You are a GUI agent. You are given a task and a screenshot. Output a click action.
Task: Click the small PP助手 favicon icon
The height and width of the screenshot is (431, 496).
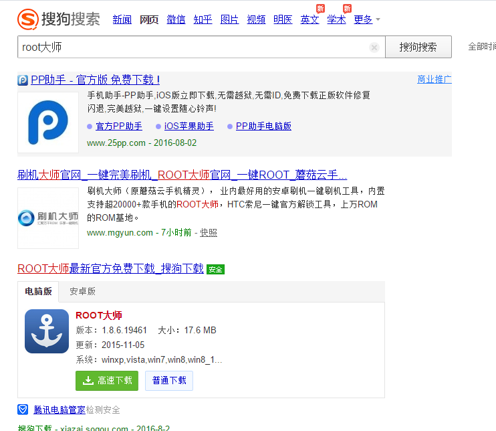[x=23, y=80]
